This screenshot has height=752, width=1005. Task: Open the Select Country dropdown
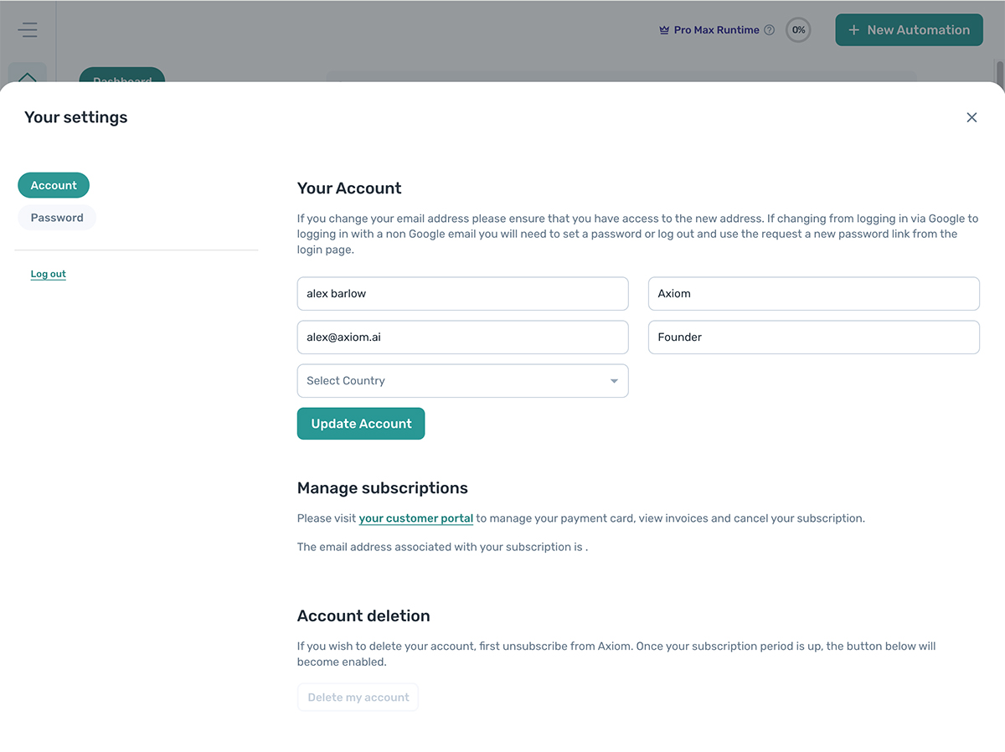pyautogui.click(x=462, y=381)
